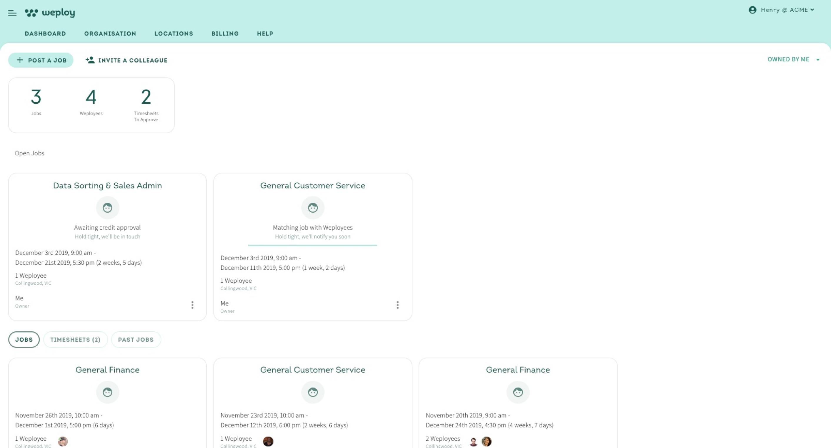Click the weploy logo

(x=50, y=13)
